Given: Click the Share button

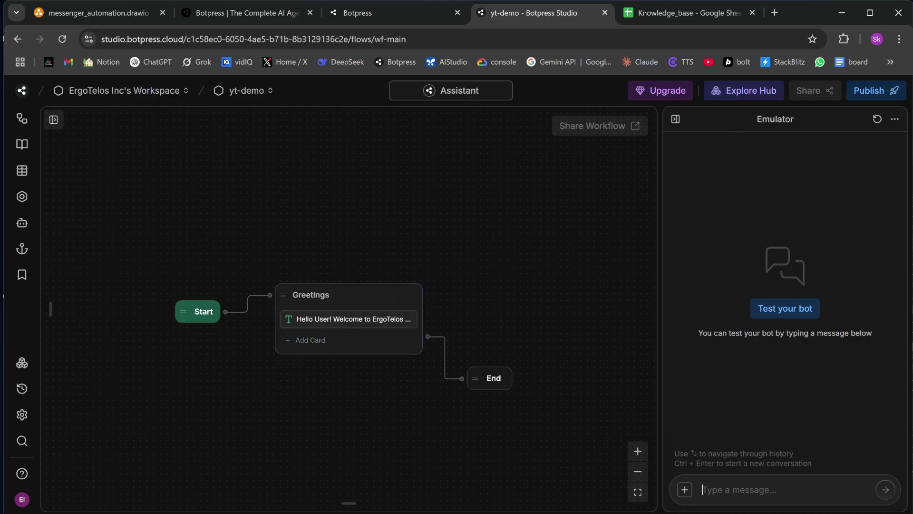Looking at the screenshot, I should click(x=815, y=90).
